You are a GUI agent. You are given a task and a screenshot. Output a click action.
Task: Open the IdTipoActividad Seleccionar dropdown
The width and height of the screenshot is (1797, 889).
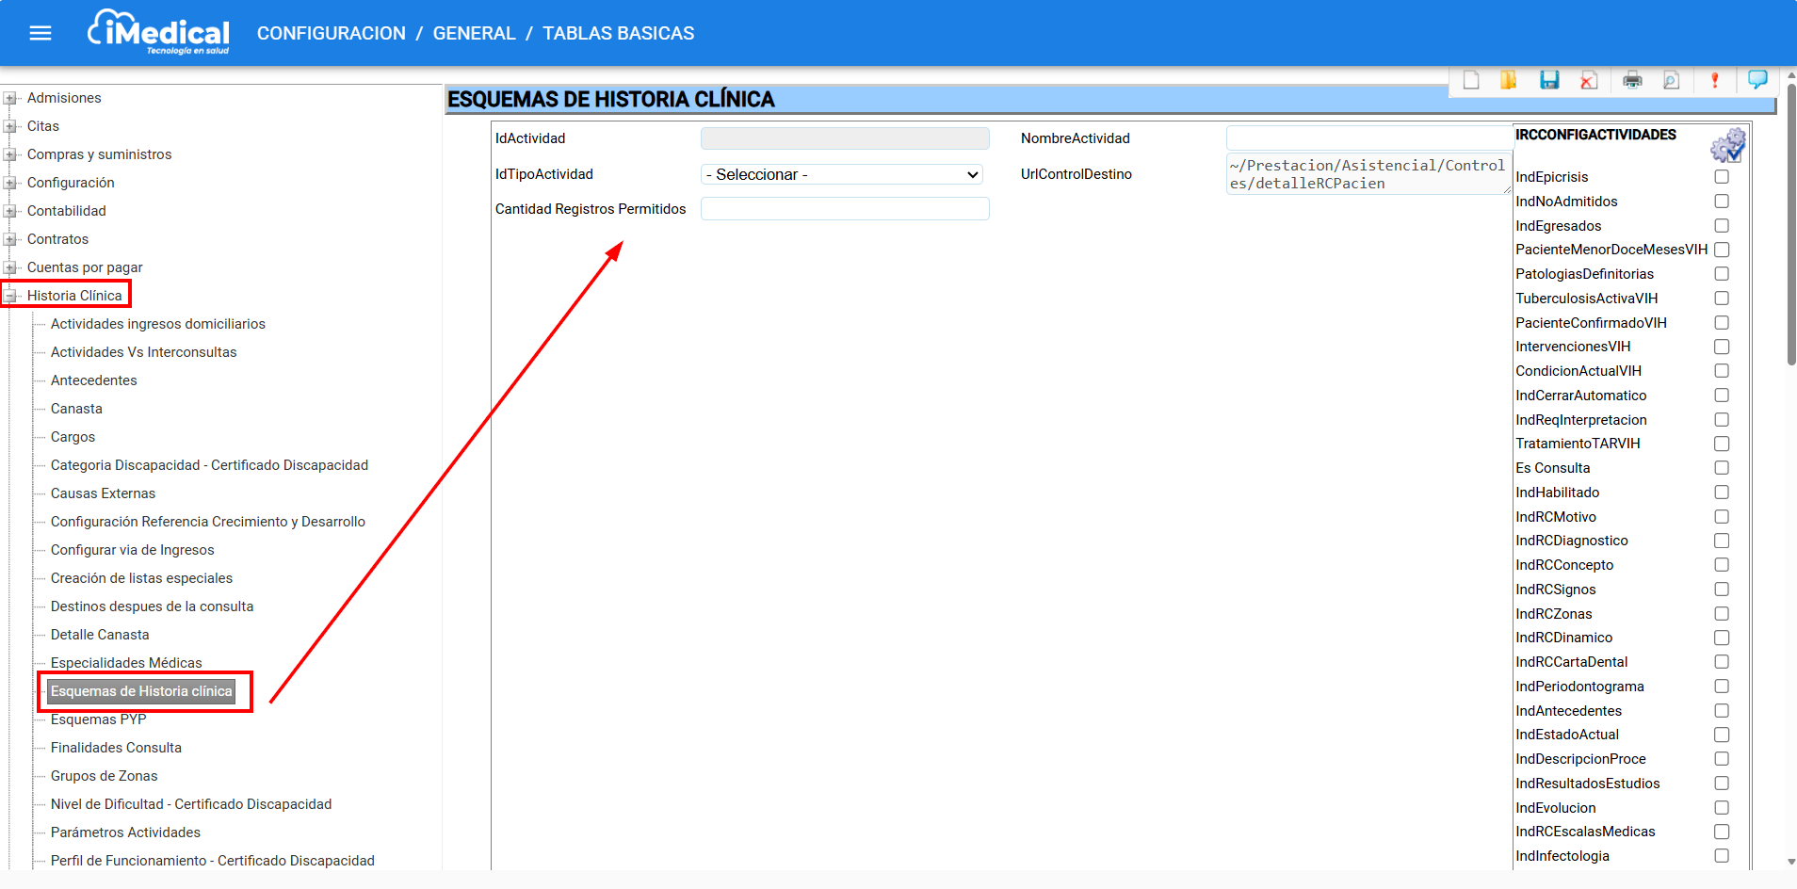(842, 174)
